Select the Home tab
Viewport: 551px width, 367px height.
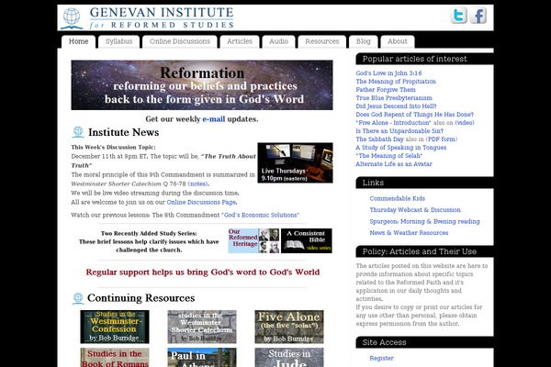78,41
